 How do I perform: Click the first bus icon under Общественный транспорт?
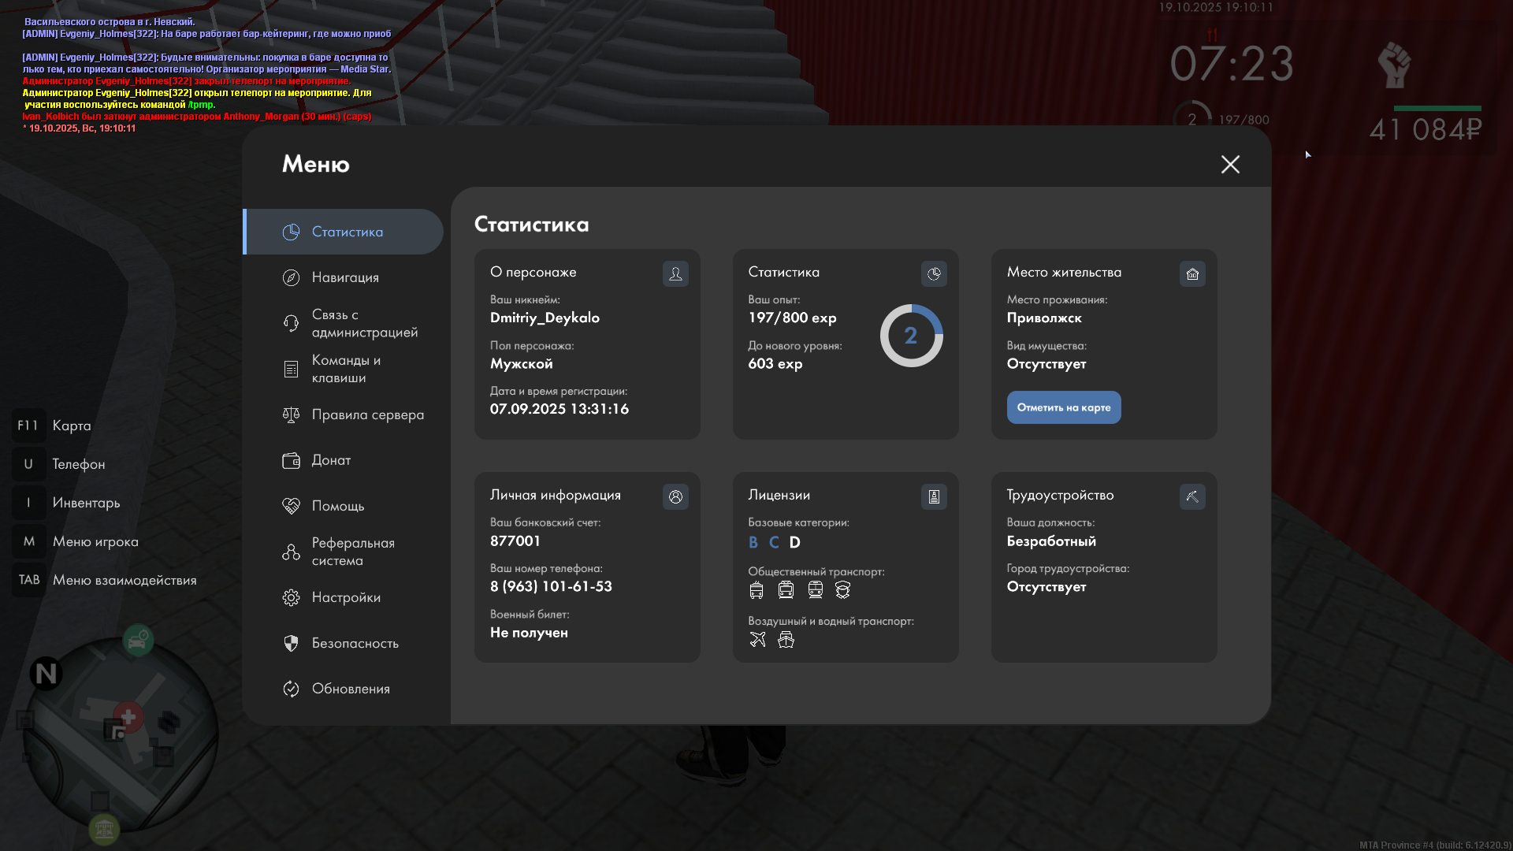pos(756,589)
